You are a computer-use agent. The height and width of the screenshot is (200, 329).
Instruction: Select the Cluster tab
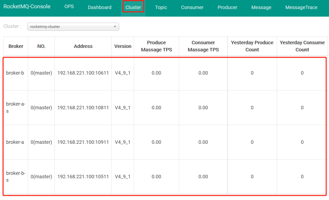(x=133, y=8)
